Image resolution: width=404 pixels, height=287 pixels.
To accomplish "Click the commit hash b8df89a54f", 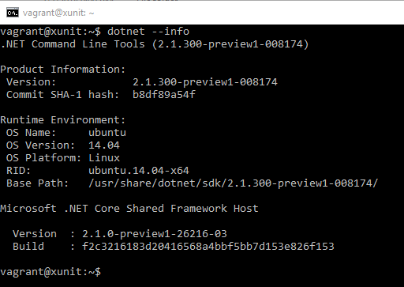I will point(164,95).
